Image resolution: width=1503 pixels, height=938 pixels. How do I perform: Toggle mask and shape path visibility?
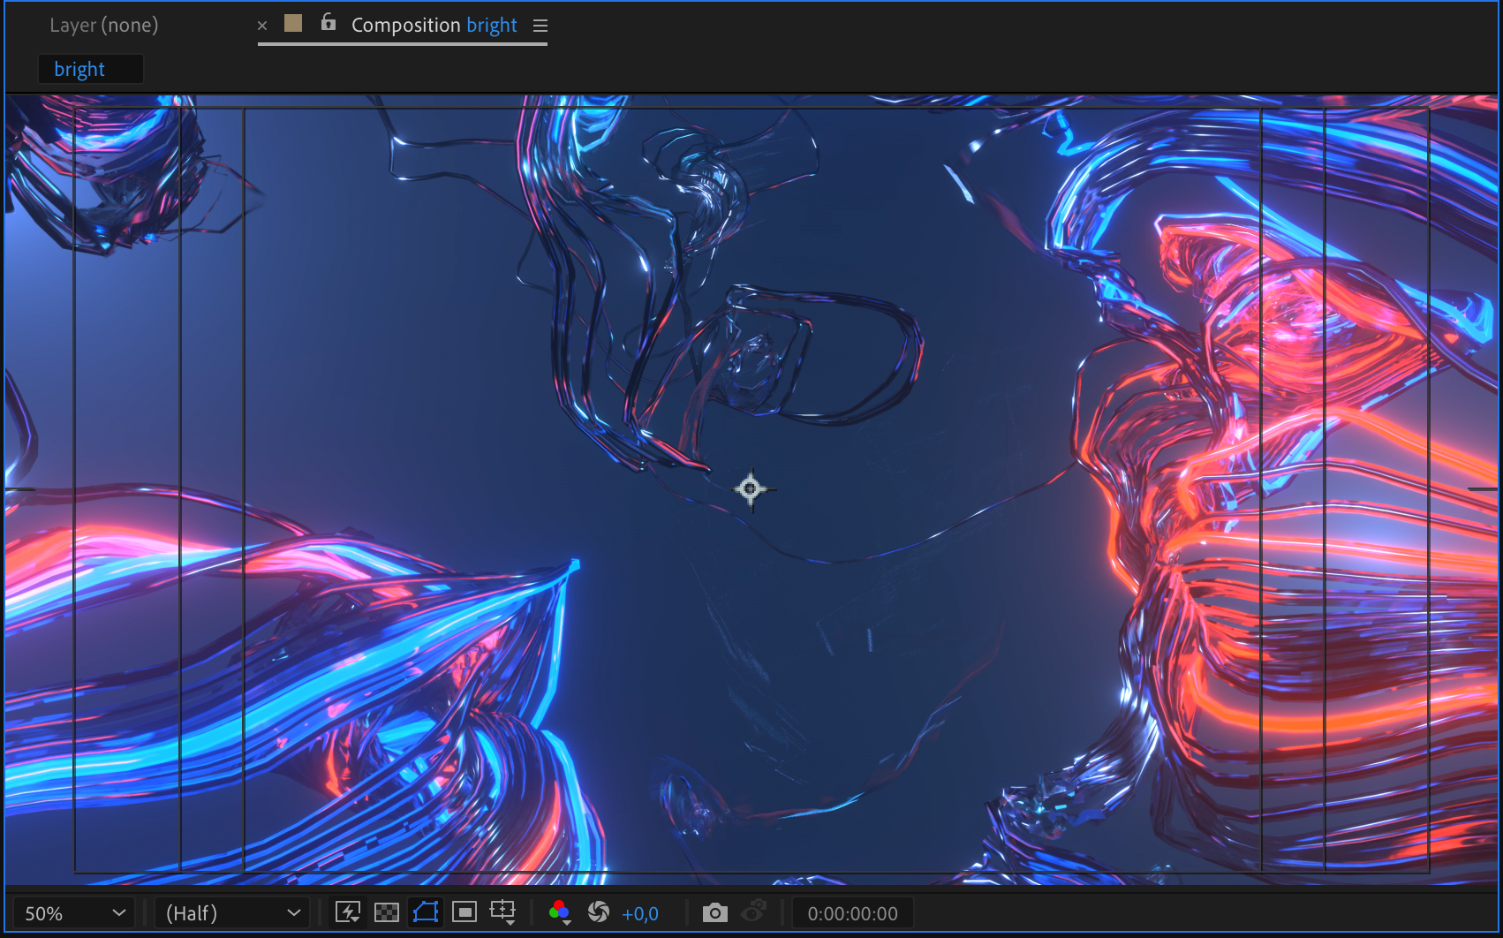[x=426, y=912]
